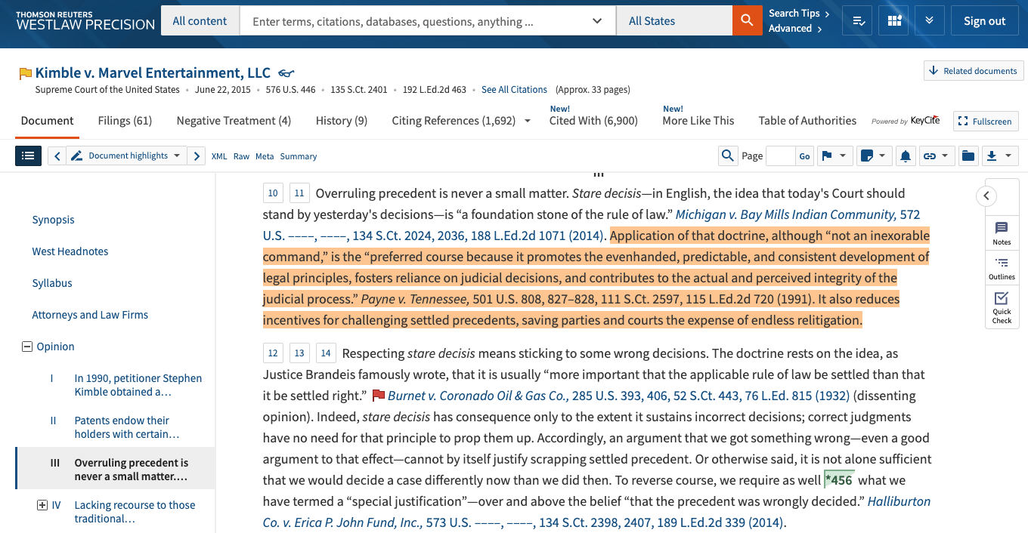Image resolution: width=1028 pixels, height=533 pixels.
Task: Click the eyeglasses viewed icon beside title
Action: [286, 73]
